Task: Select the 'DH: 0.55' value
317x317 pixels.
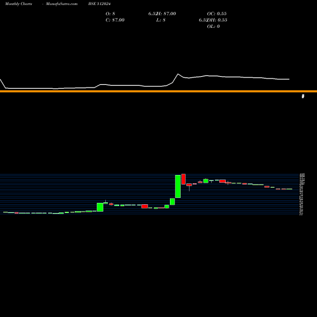Action: pyautogui.click(x=217, y=20)
